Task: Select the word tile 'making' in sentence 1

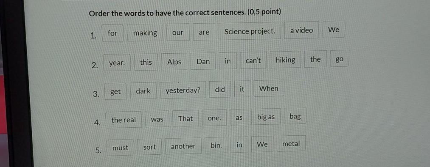Action: pos(145,33)
